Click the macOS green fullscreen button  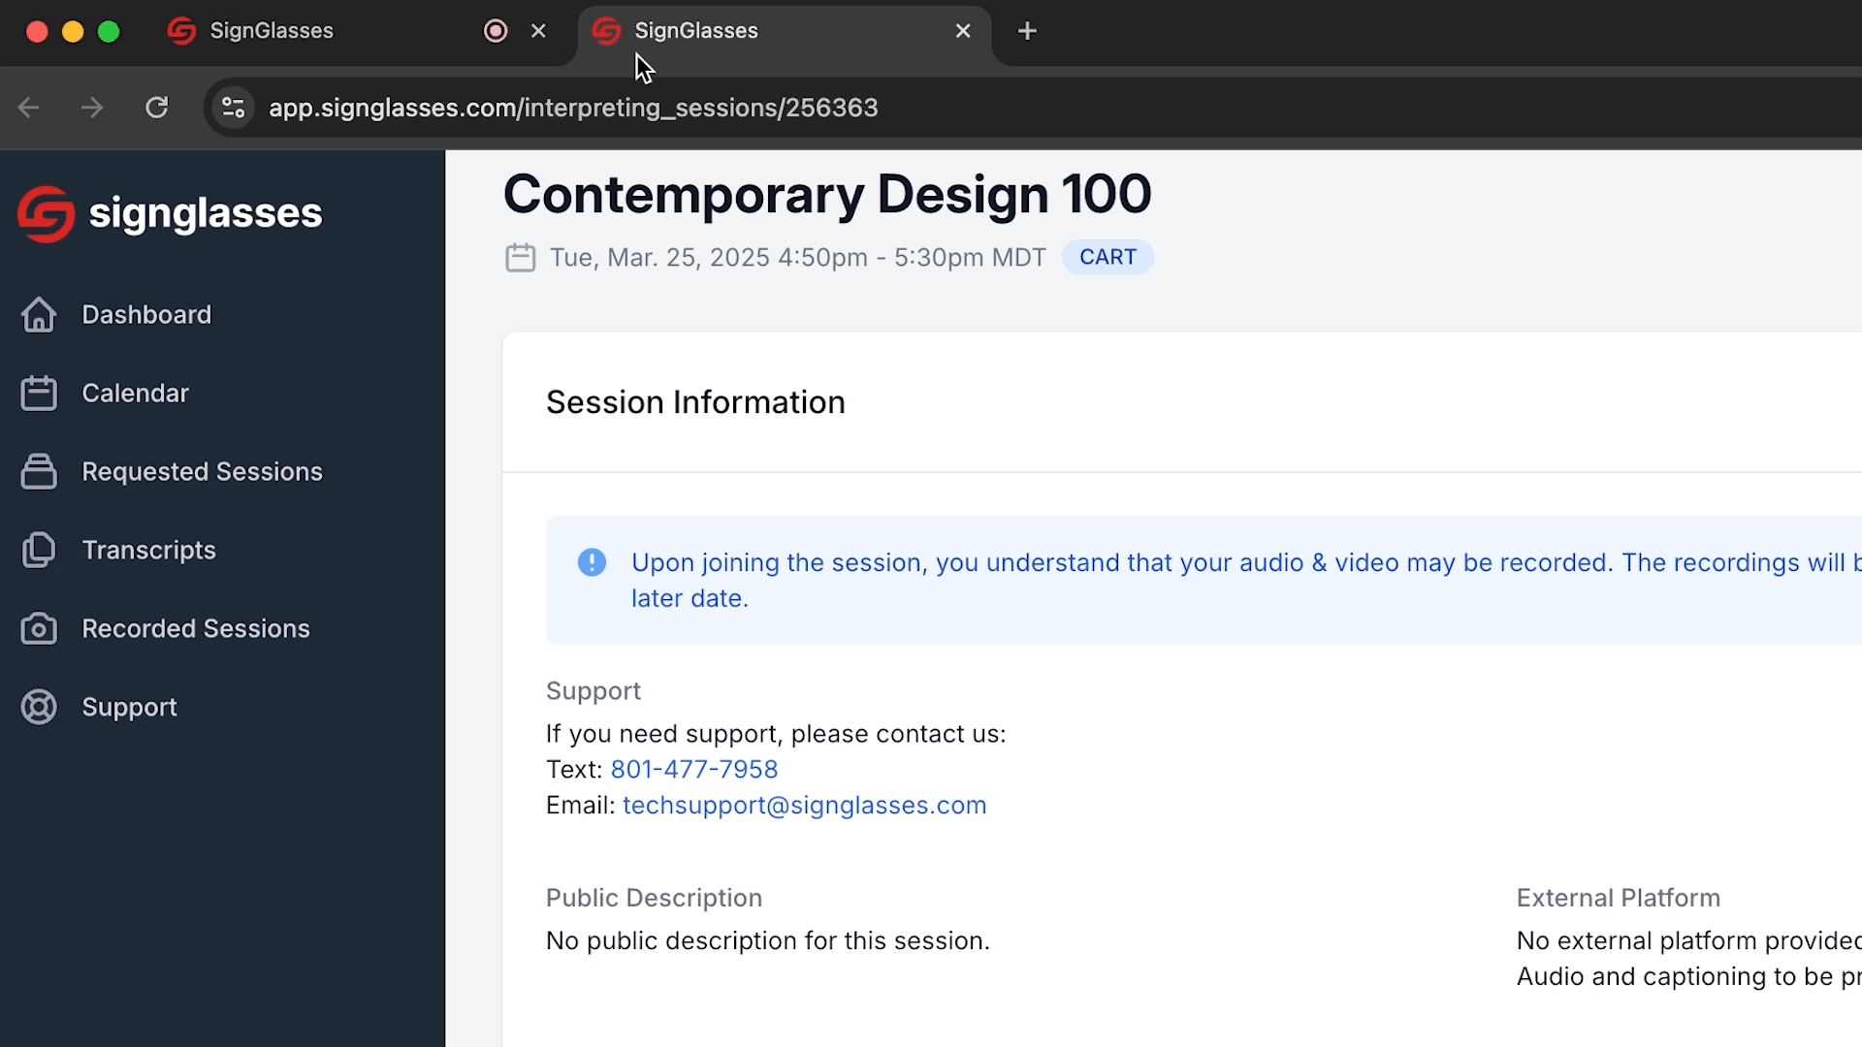click(x=109, y=31)
